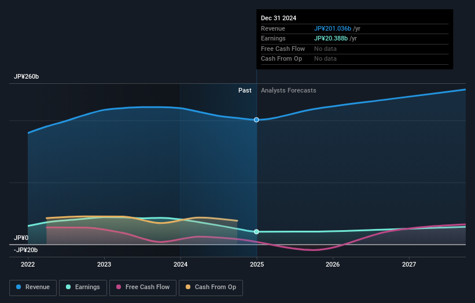Click the pink Free Cash Flow legend dot
Viewport: 475px width, 303px height.
pos(119,287)
